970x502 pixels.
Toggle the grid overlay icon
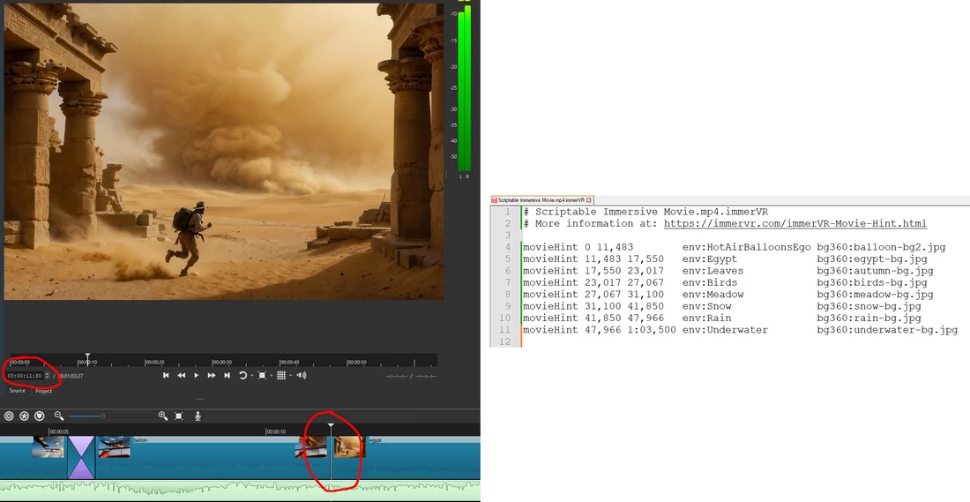point(281,376)
